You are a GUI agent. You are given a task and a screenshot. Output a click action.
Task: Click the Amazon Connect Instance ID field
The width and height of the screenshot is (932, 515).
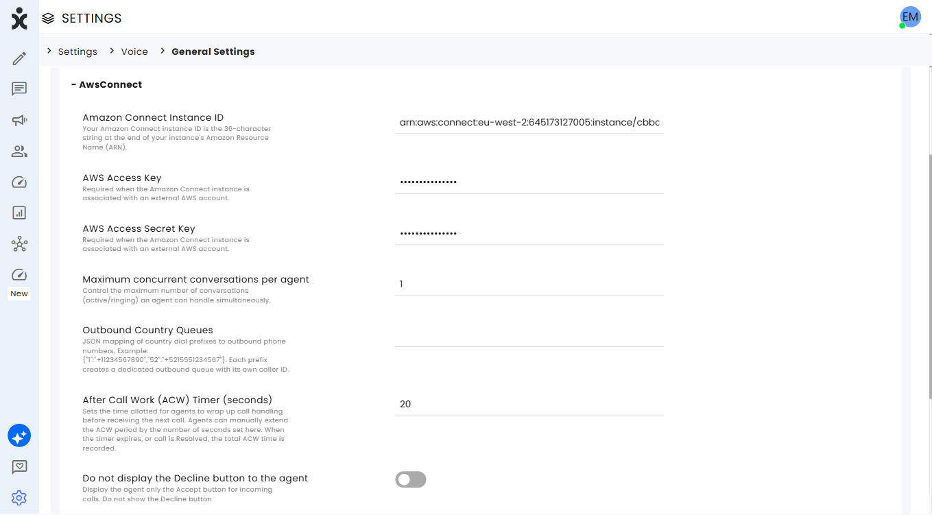(x=529, y=123)
